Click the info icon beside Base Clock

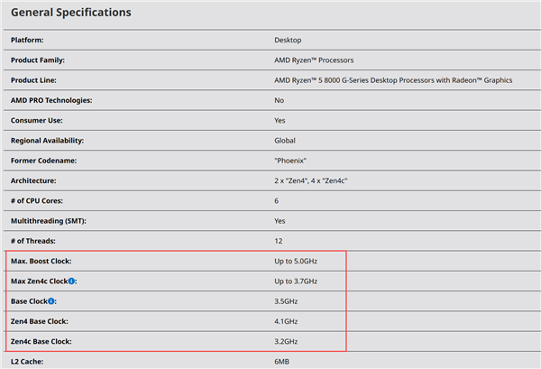click(x=52, y=301)
